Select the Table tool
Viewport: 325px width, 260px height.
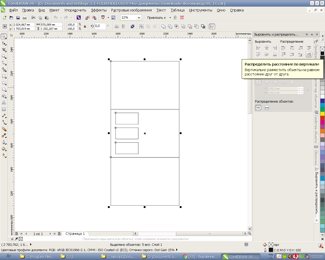tap(4, 109)
